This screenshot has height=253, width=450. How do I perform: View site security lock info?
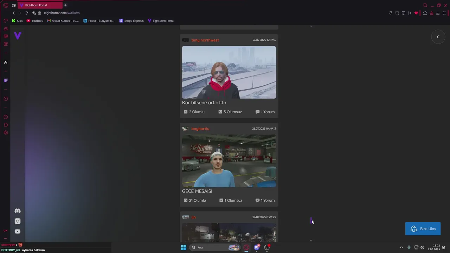point(39,13)
